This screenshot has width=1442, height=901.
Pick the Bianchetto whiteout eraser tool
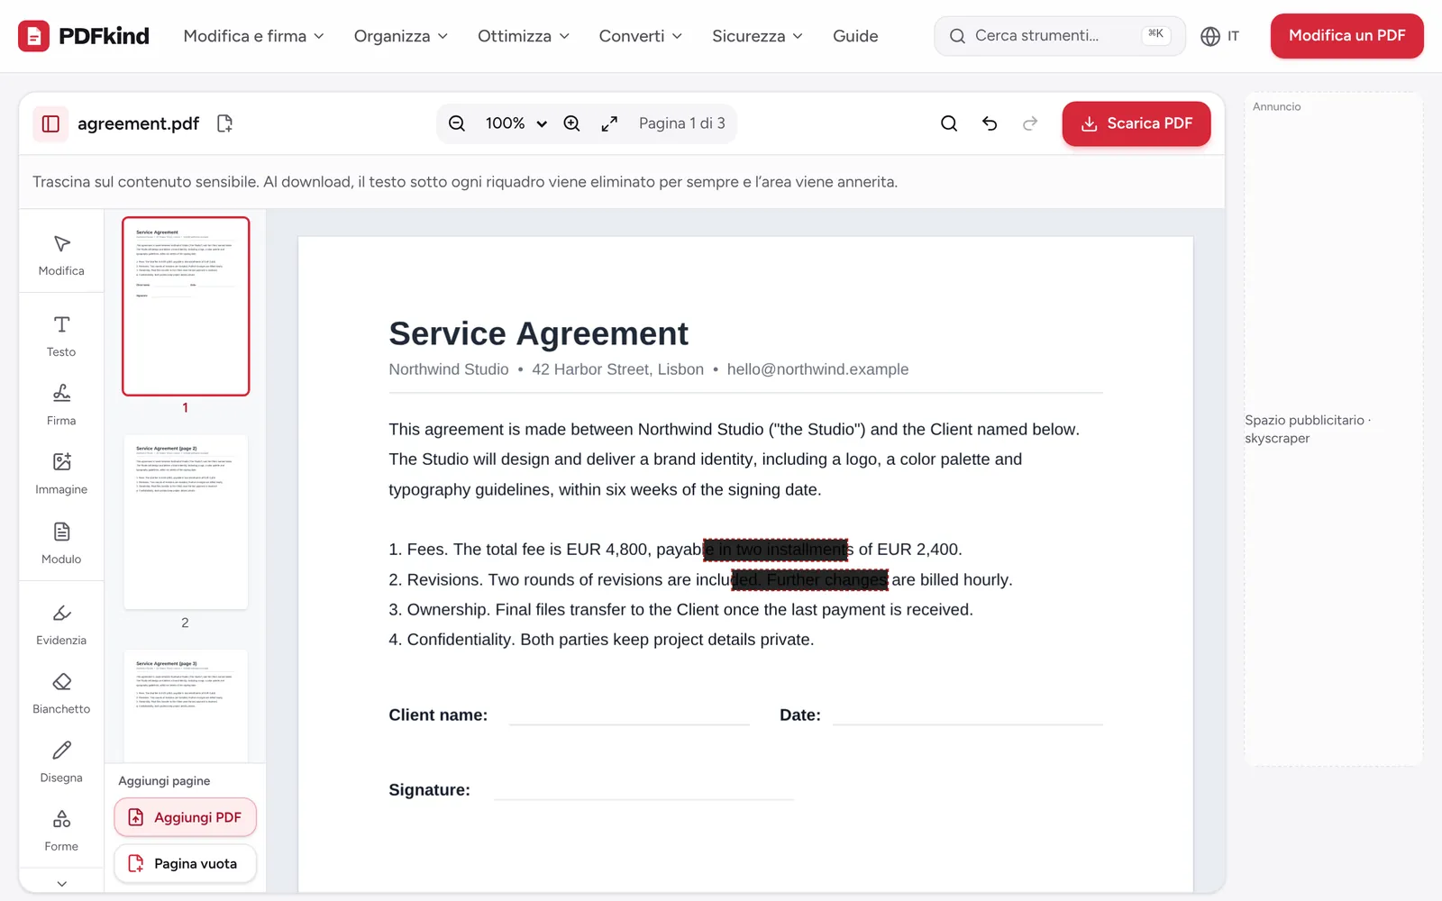pyautogui.click(x=61, y=694)
